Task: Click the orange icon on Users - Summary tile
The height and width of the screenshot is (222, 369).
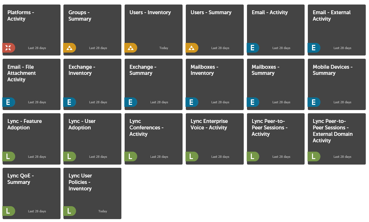Action: 192,48
